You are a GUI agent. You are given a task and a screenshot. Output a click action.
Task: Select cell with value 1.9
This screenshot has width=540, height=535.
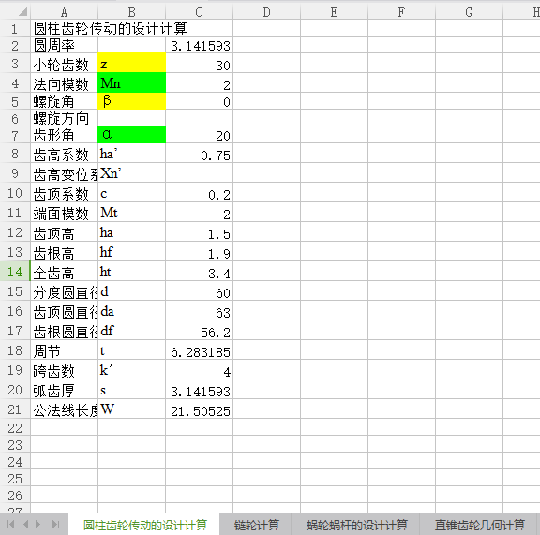pyautogui.click(x=199, y=251)
